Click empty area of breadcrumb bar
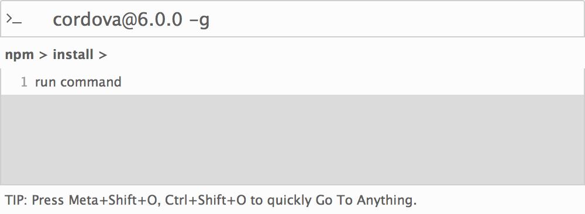Screen dimensions: 585x214 (x=343, y=55)
